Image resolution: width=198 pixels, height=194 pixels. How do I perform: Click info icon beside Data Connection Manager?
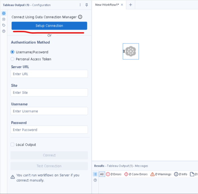click(x=80, y=17)
